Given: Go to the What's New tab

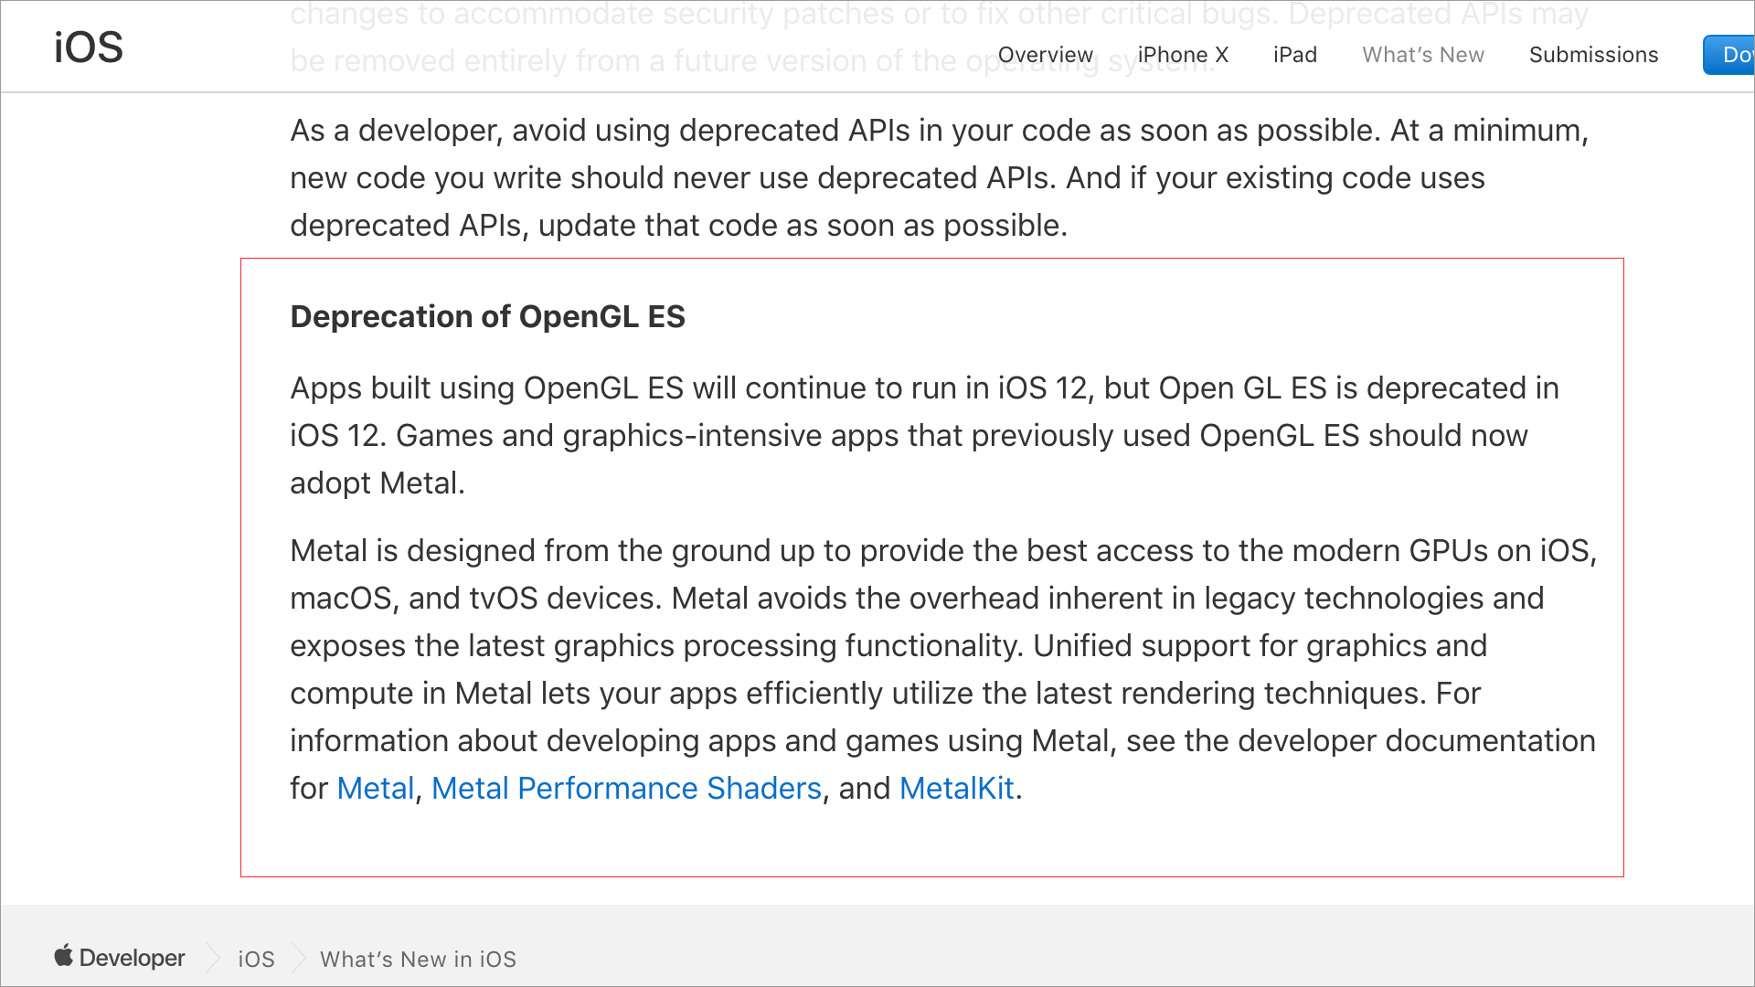Looking at the screenshot, I should [x=1422, y=55].
